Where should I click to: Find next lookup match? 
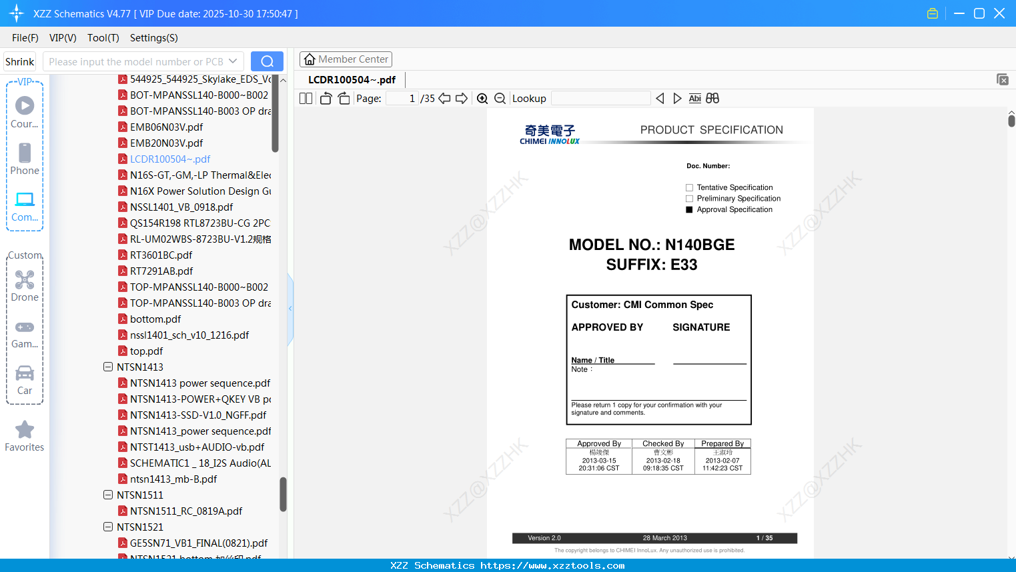pyautogui.click(x=677, y=99)
